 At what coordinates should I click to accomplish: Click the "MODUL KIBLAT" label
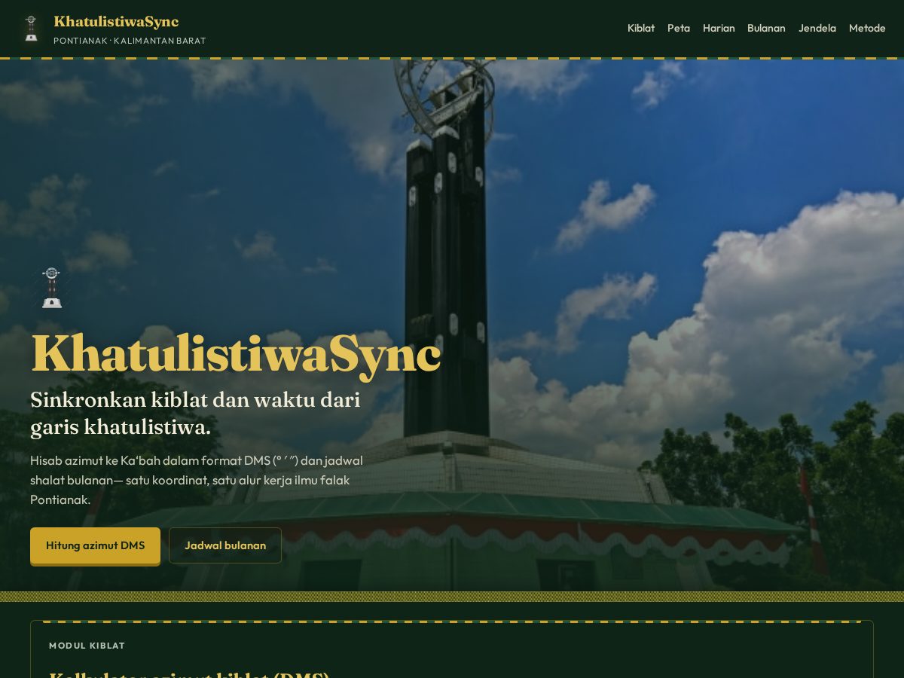[x=87, y=646]
